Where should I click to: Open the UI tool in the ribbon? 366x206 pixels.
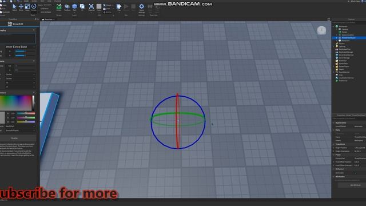click(82, 7)
